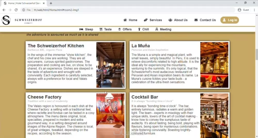Click the address bar URL field
This screenshot has width=258, height=138.
[128, 10]
